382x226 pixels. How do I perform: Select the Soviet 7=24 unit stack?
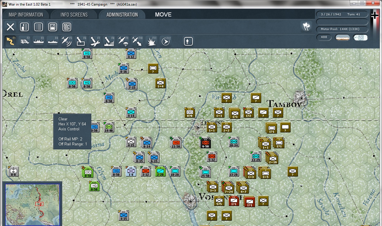pyautogui.click(x=228, y=187)
